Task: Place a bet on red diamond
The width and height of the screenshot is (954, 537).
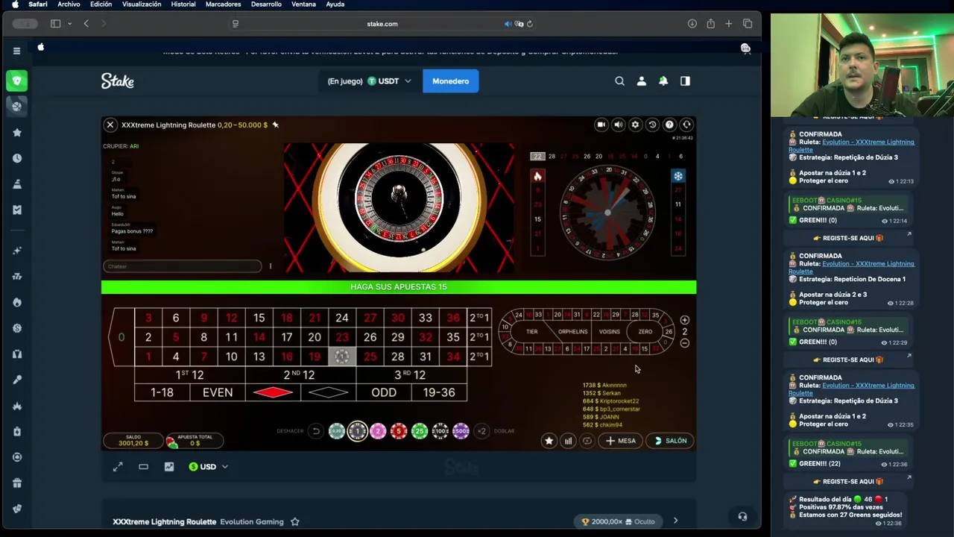Action: click(x=274, y=392)
